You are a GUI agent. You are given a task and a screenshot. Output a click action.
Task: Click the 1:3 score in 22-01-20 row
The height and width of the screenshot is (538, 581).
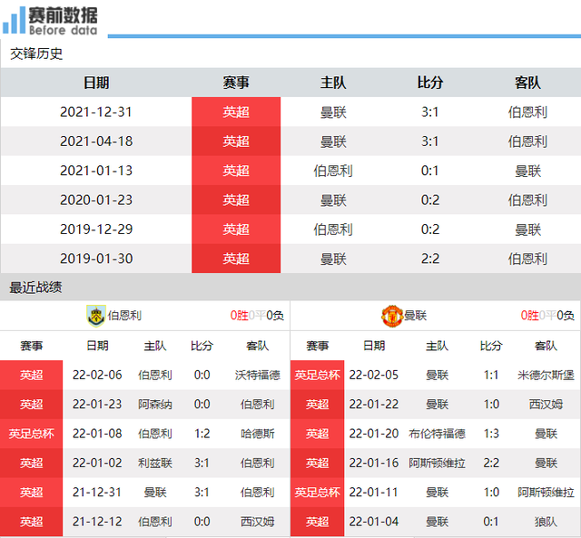coord(491,434)
